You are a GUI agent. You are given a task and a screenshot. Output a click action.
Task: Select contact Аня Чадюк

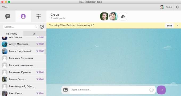pos(23,38)
